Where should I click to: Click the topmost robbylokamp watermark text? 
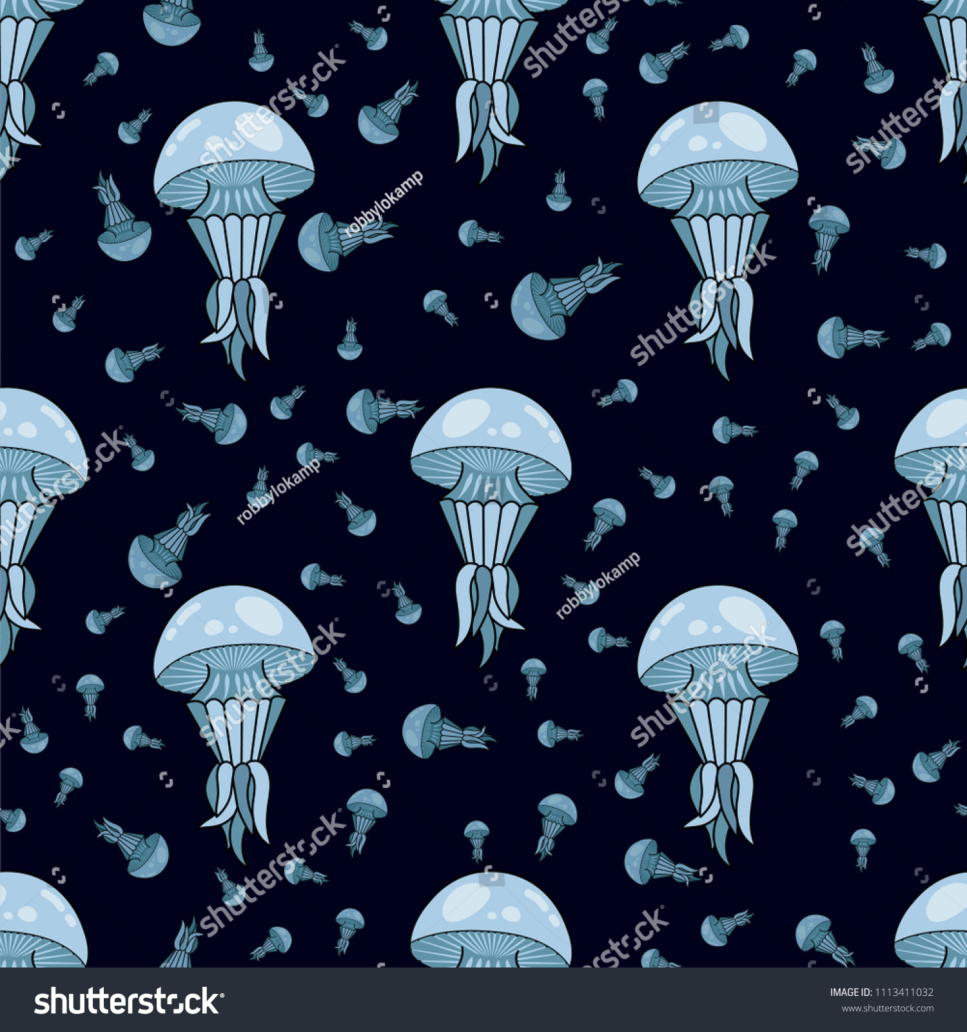pyautogui.click(x=384, y=204)
